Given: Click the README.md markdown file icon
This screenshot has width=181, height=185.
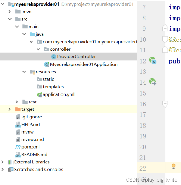Looking at the screenshot, I should (x=18, y=155).
